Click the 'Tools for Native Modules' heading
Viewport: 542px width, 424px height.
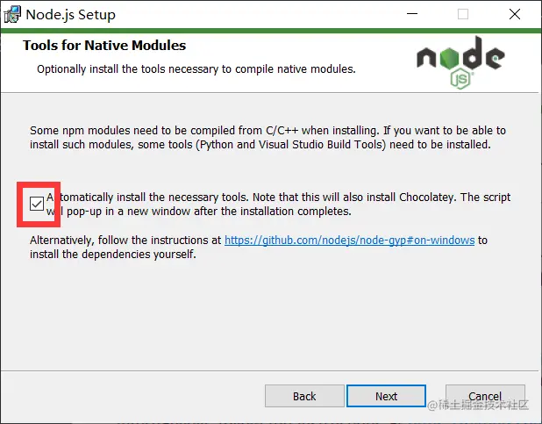(104, 46)
